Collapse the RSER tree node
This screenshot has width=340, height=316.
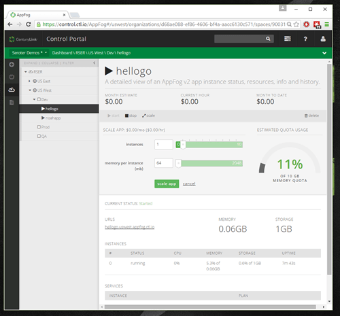pyautogui.click(x=26, y=72)
